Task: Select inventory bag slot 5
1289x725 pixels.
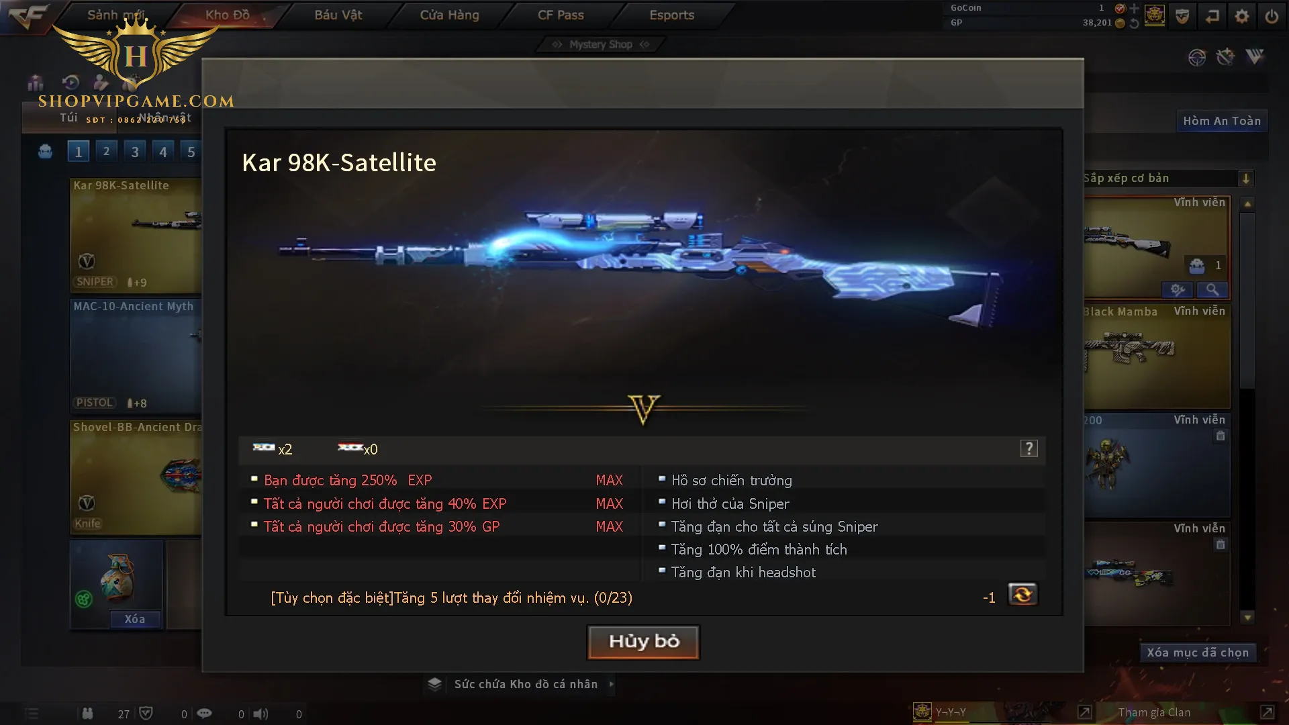Action: tap(191, 152)
